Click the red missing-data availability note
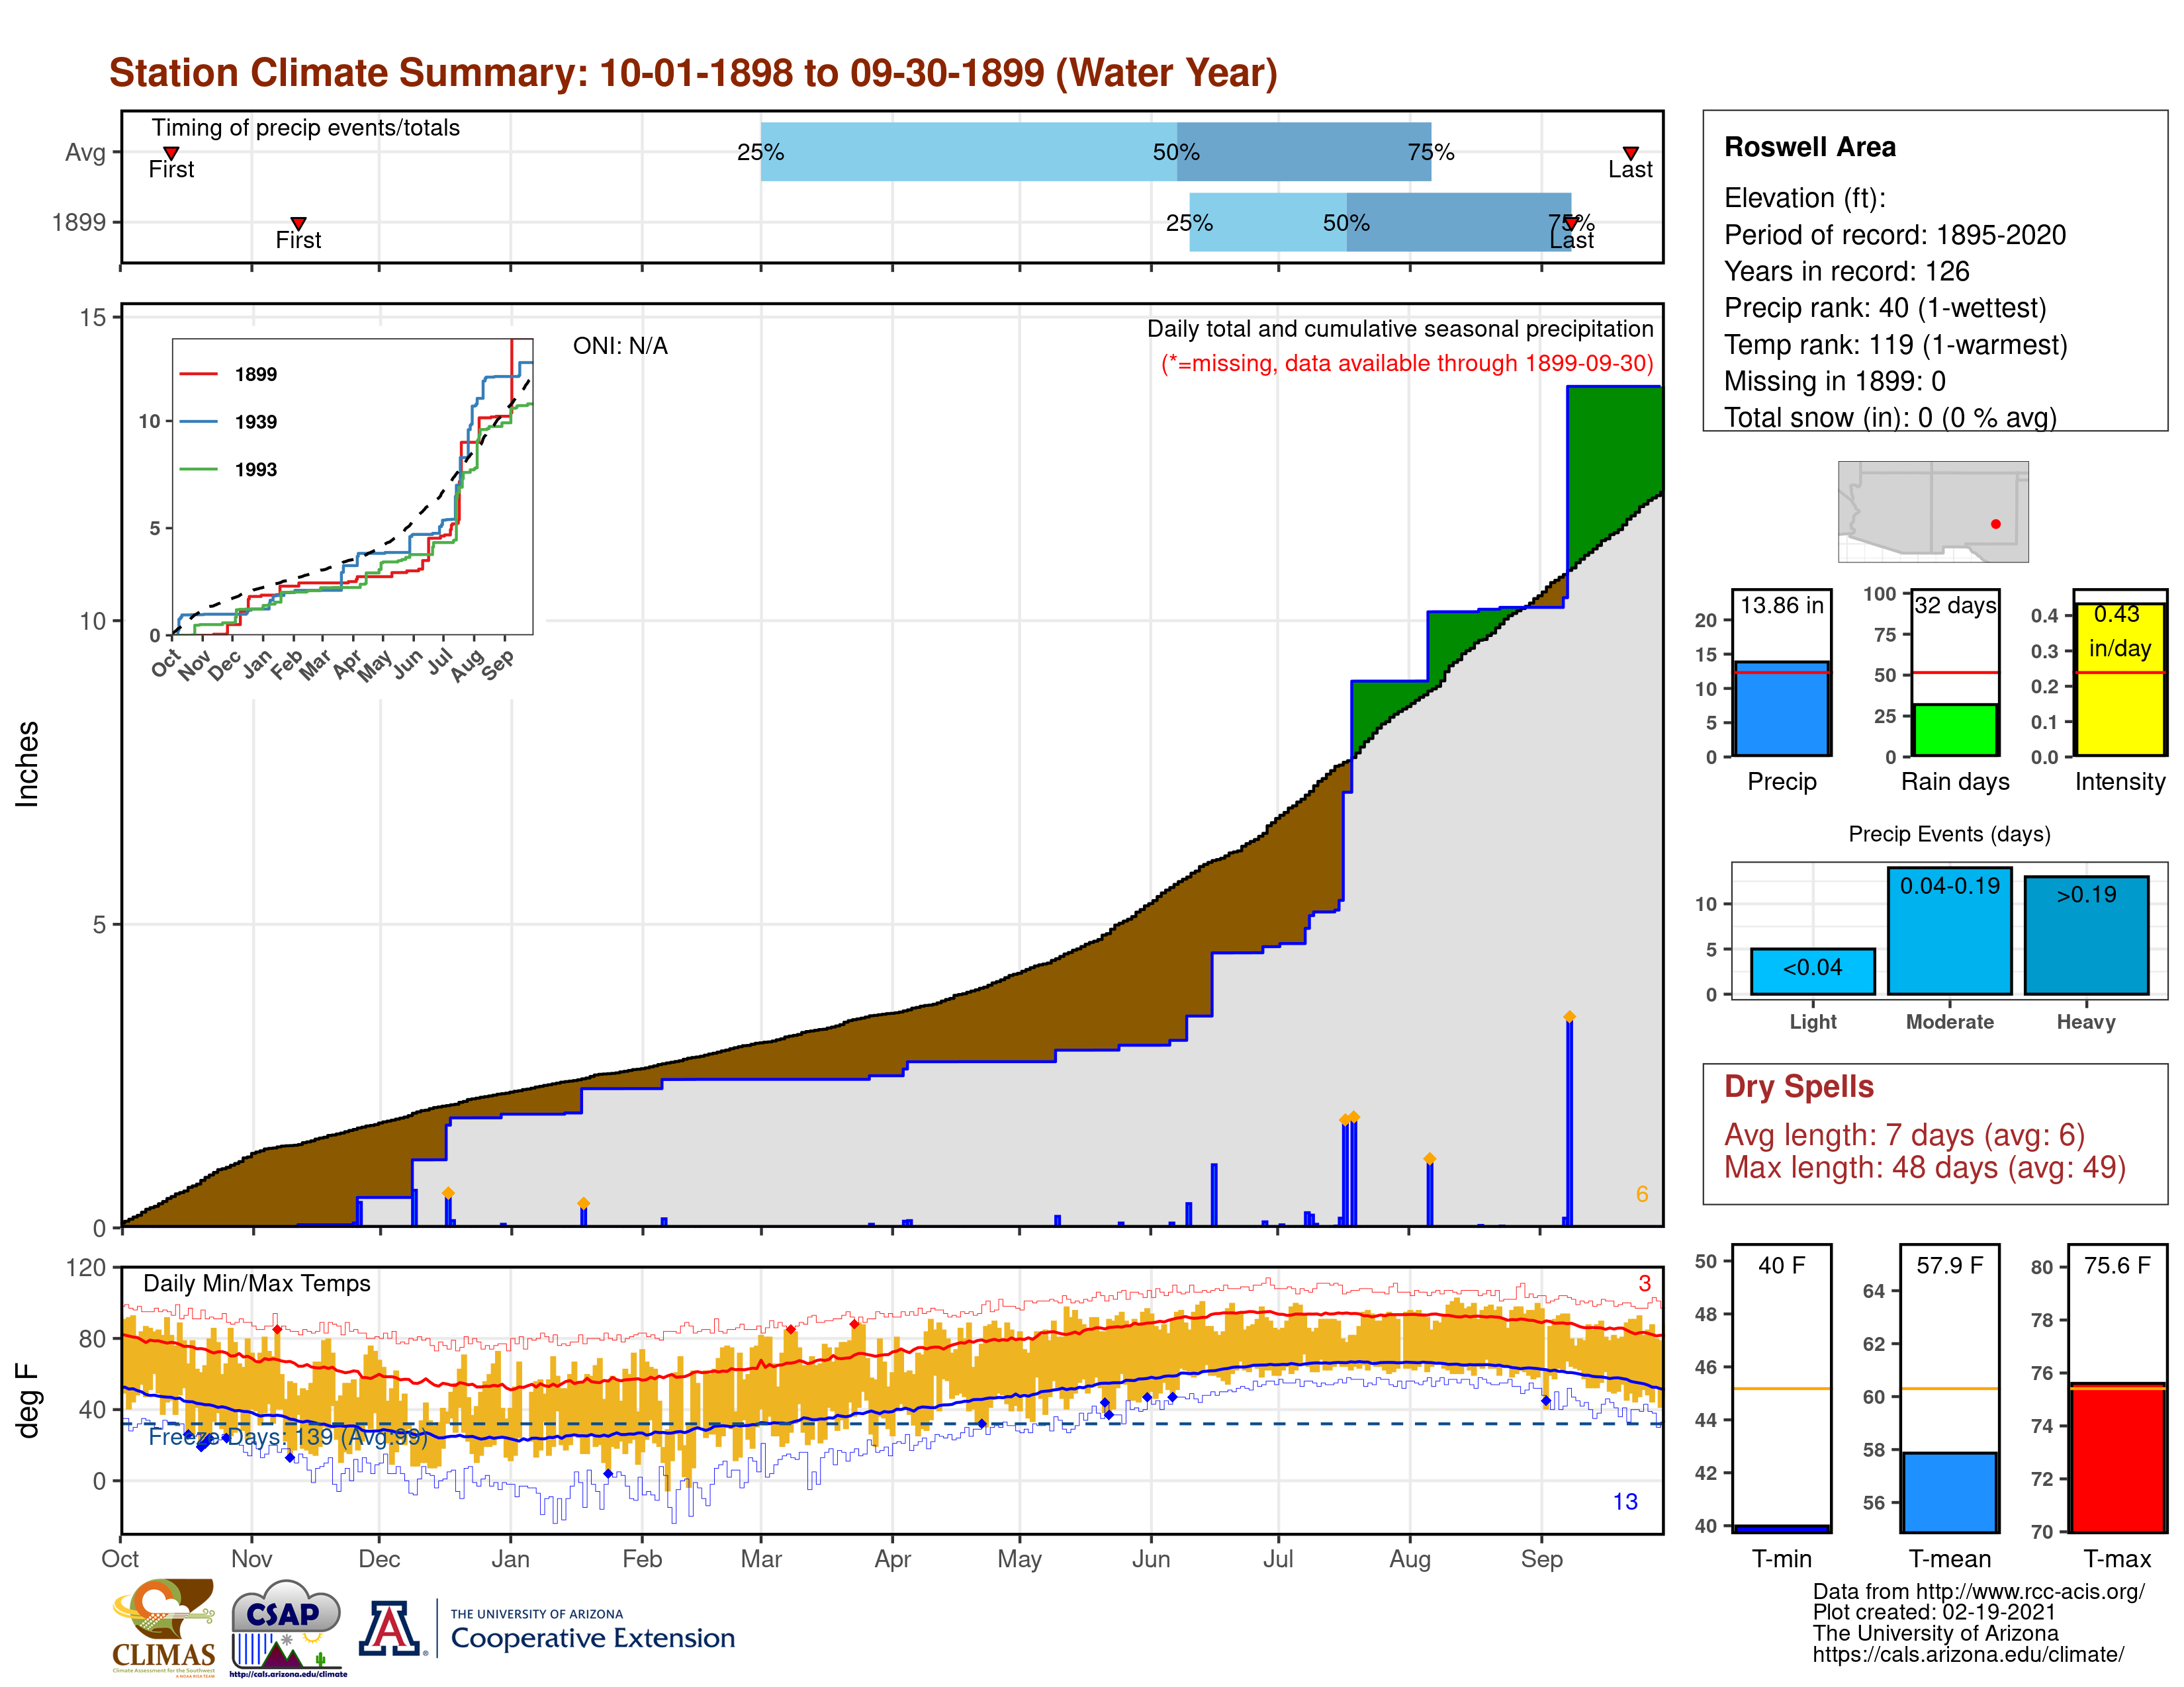Viewport: 2184px width, 1687px height. pos(1407,364)
